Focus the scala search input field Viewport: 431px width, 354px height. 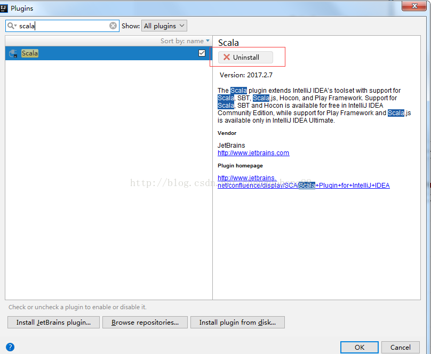click(63, 26)
